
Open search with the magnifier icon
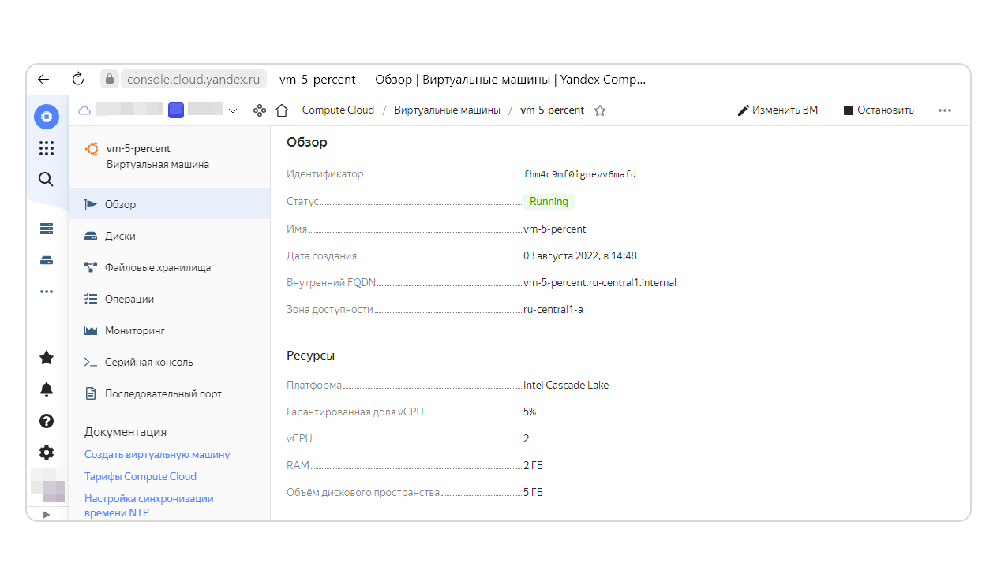47,180
